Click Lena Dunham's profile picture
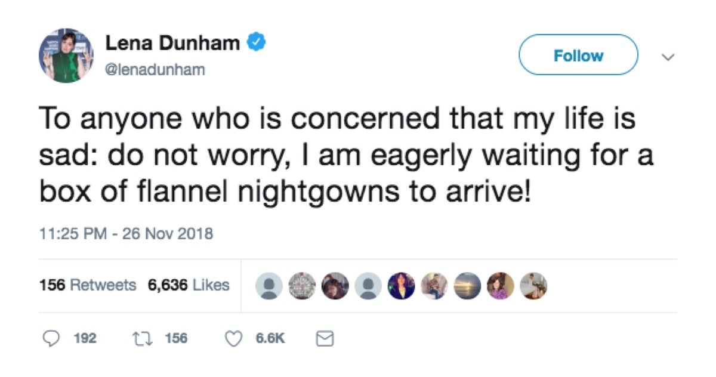Image resolution: width=716 pixels, height=377 pixels. (x=67, y=54)
